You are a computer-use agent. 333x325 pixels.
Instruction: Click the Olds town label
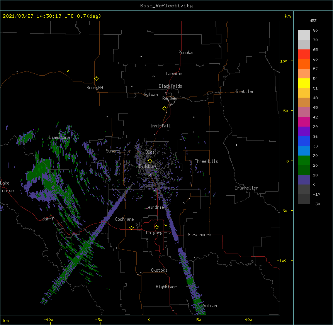150,152
